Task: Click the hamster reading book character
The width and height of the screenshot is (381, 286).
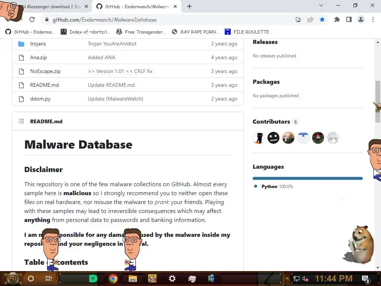Action: 359,244
